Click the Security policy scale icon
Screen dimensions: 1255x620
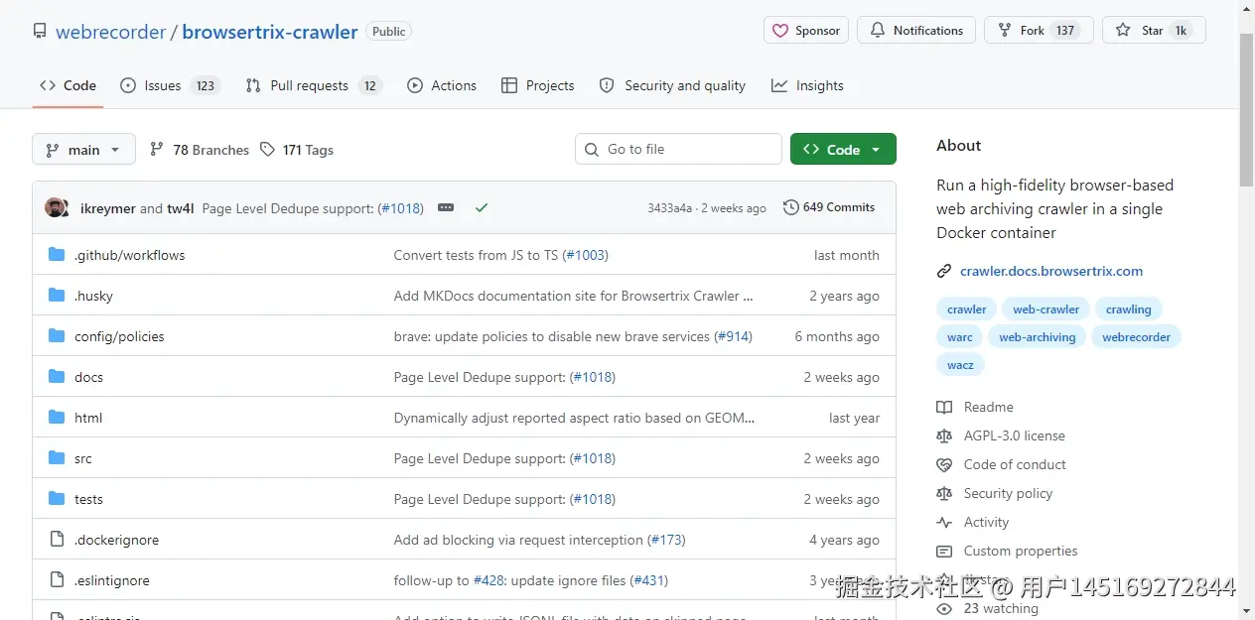click(944, 493)
